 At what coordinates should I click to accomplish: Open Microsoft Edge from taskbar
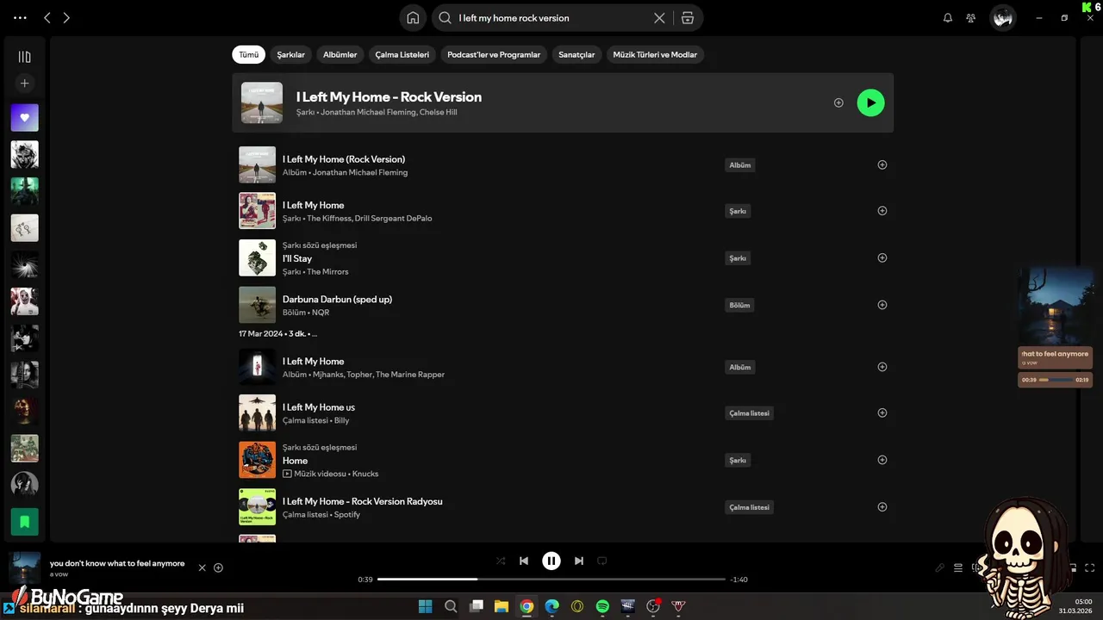(x=551, y=606)
